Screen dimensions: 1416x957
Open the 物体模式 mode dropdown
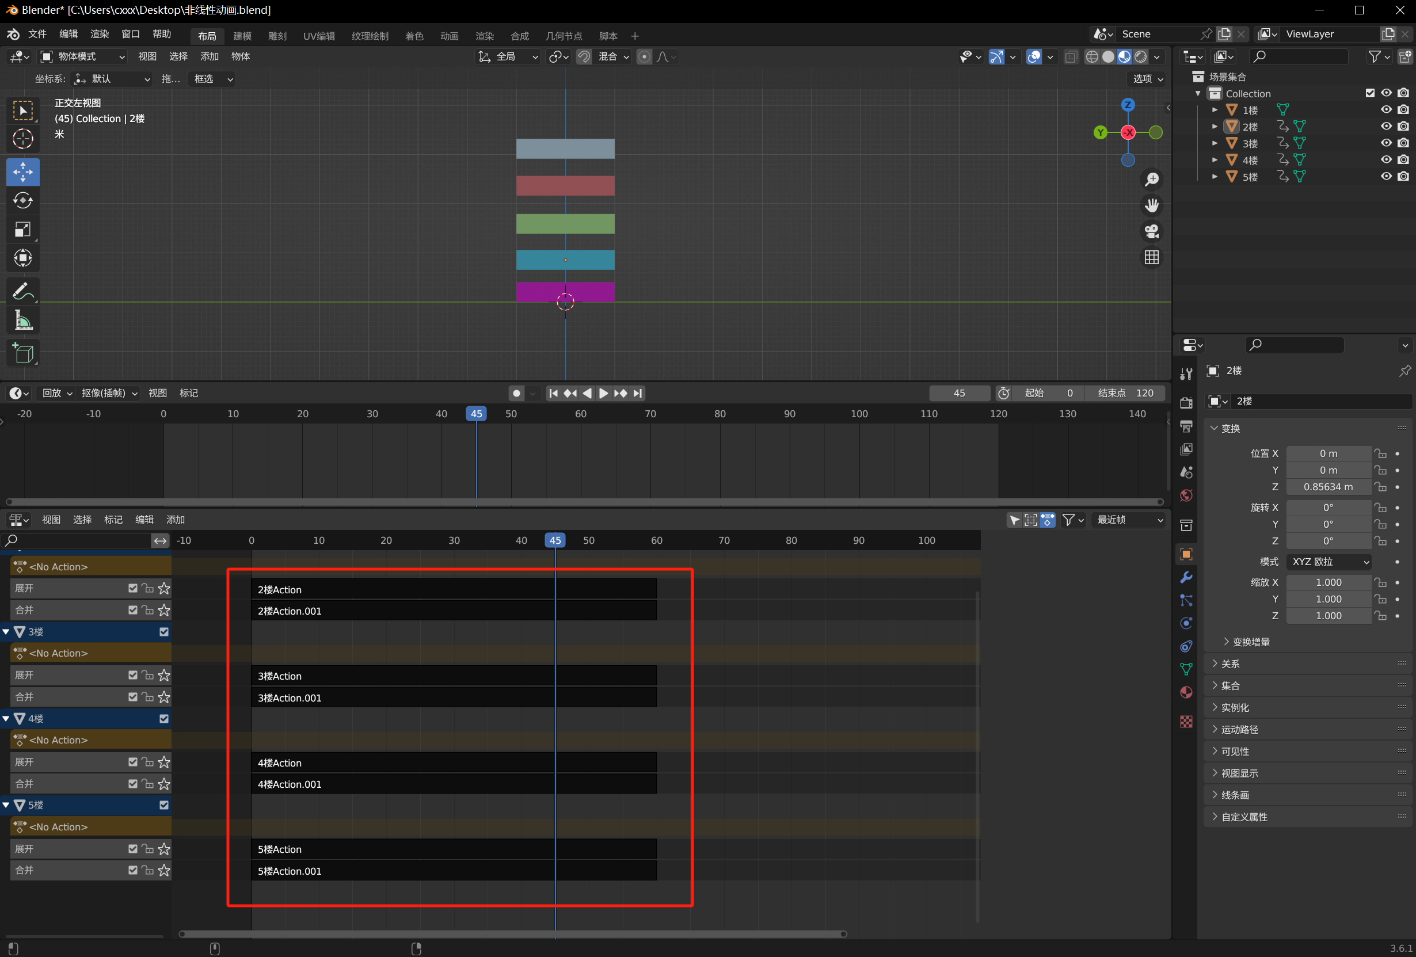point(83,56)
